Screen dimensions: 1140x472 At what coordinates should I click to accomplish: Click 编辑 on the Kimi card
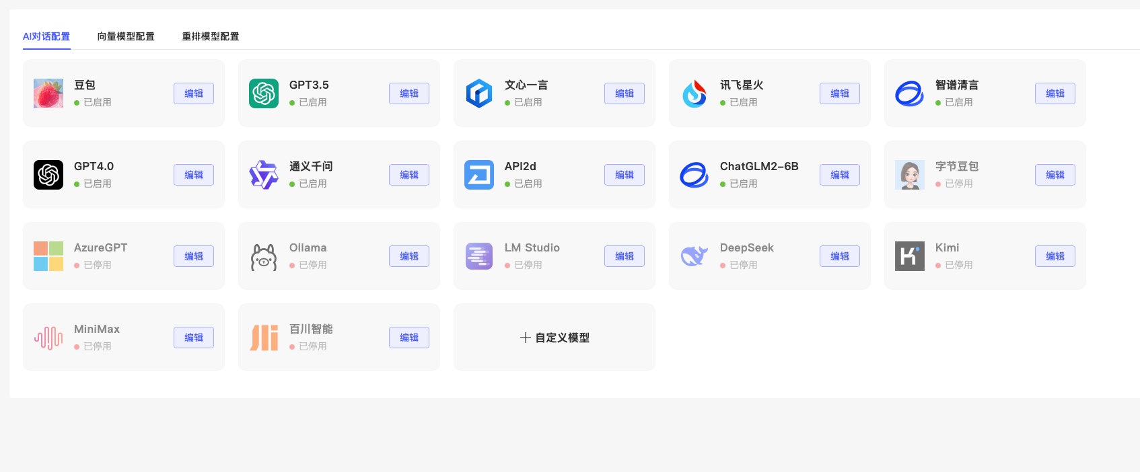(1055, 256)
